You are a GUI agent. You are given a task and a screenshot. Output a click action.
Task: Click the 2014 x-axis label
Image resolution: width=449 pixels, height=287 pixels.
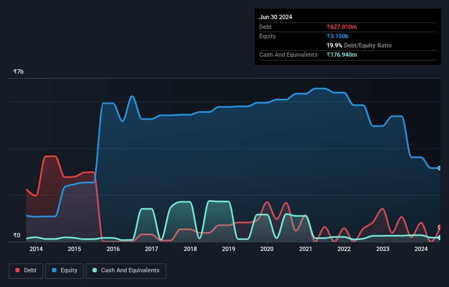(36, 249)
